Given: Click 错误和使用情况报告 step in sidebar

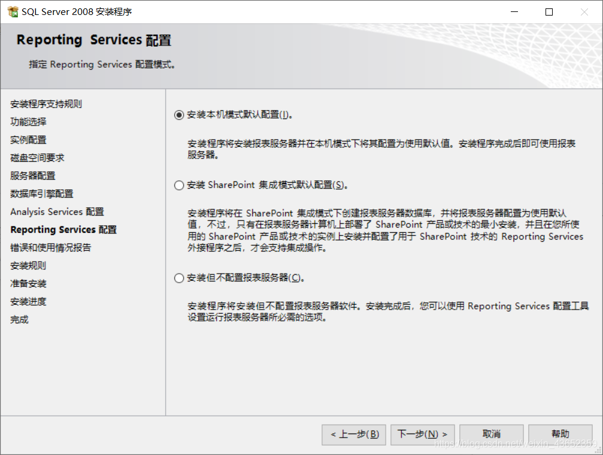Looking at the screenshot, I should (x=51, y=248).
